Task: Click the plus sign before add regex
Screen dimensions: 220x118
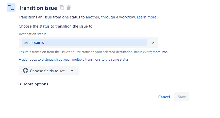Action: pos(20,60)
